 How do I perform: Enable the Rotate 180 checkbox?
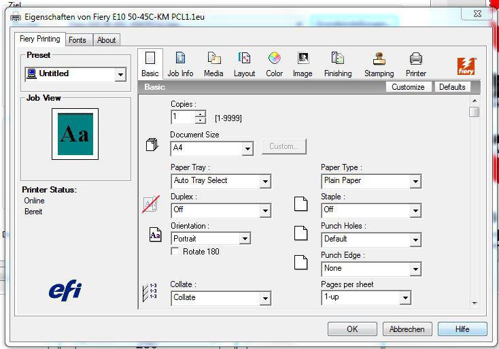point(175,251)
